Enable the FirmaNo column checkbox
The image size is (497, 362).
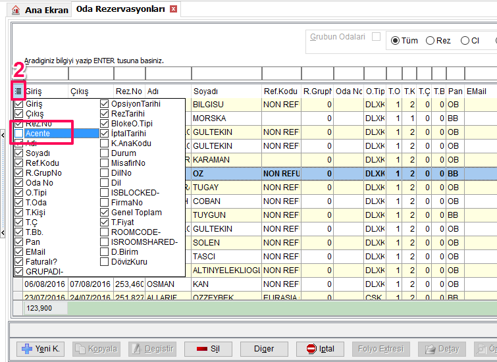click(104, 203)
